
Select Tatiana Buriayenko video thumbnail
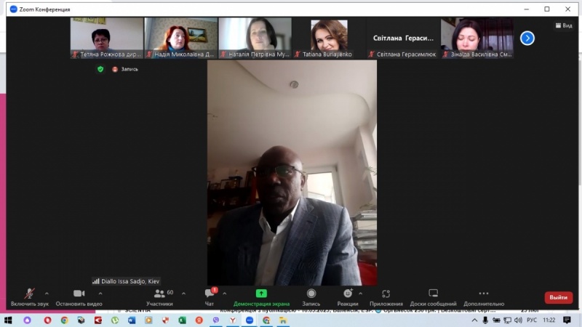(x=329, y=38)
